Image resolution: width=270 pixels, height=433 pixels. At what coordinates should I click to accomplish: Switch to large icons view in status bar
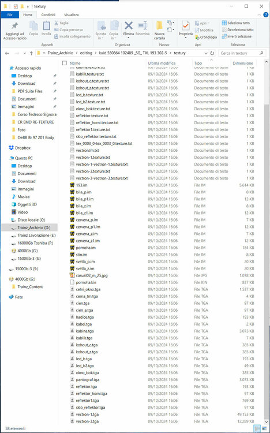264,428
